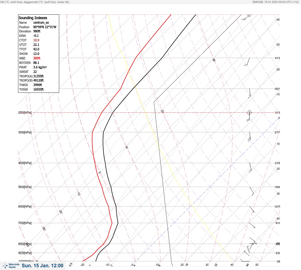Click the red CTOT value '19.9'

coord(36,40)
